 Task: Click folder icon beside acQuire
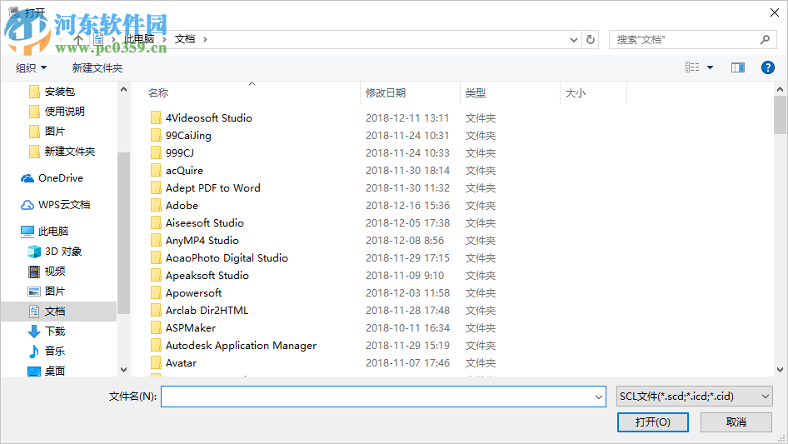pyautogui.click(x=156, y=171)
